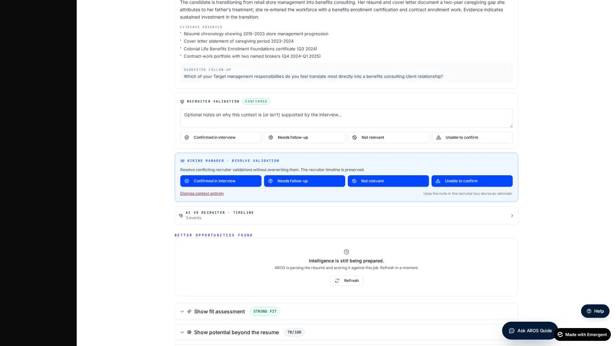Resolve as Confirmed in interview (blue button)

pos(221,181)
